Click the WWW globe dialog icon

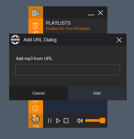point(15,40)
